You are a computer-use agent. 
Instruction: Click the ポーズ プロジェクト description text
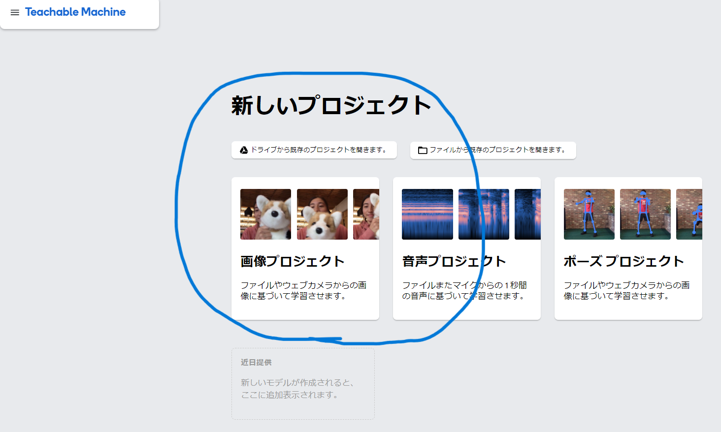coord(626,290)
